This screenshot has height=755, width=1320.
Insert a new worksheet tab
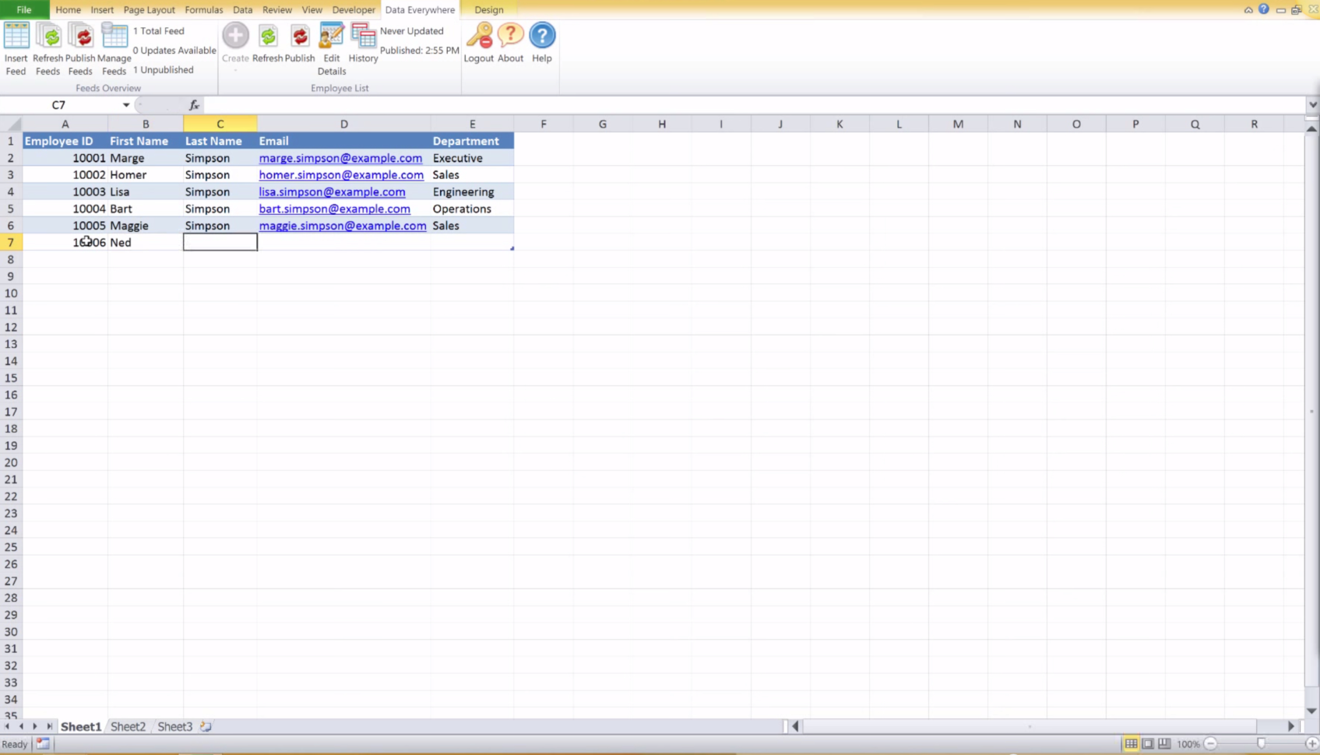[x=206, y=726]
